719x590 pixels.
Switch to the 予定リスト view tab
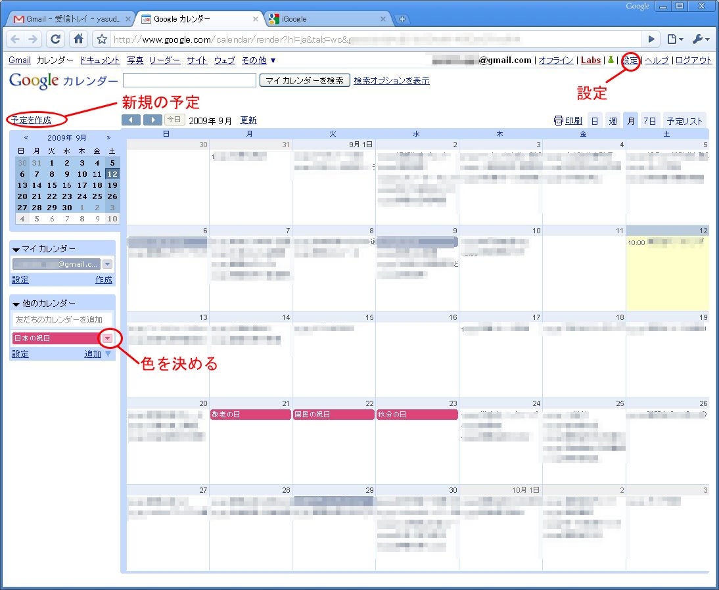coord(684,121)
